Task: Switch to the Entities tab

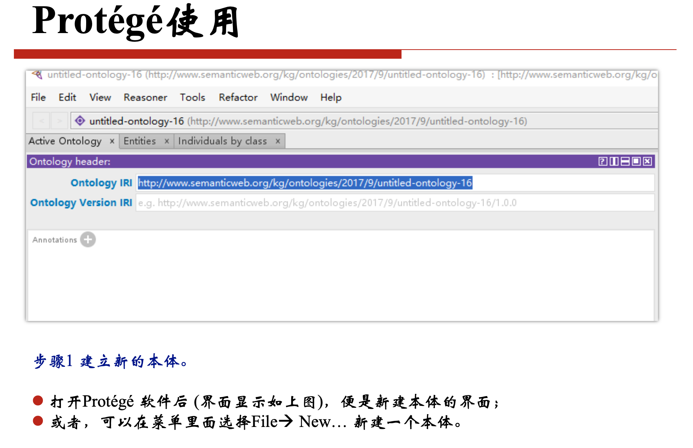Action: (140, 141)
